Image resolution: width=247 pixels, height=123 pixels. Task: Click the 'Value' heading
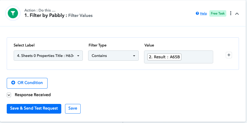point(149,45)
